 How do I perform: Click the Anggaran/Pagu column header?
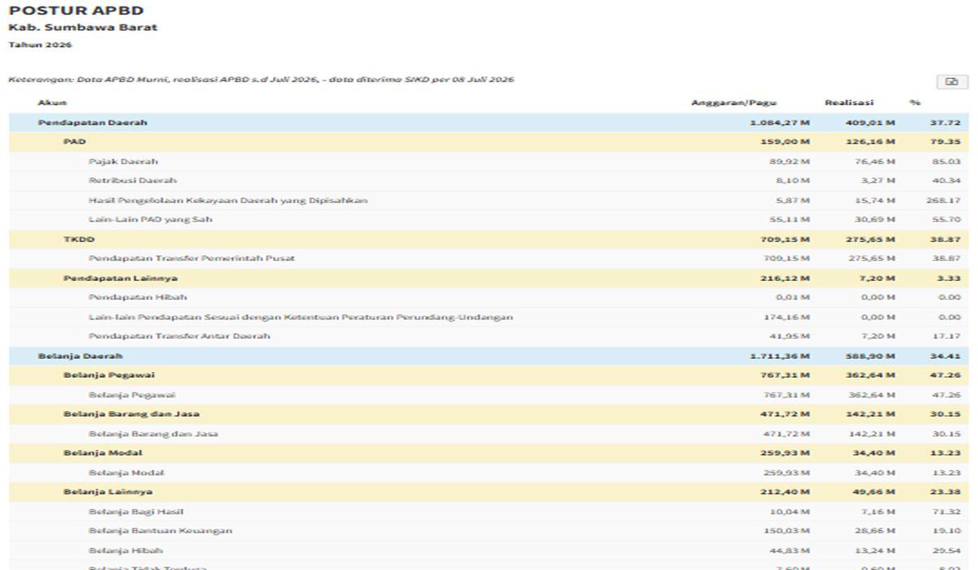point(733,103)
